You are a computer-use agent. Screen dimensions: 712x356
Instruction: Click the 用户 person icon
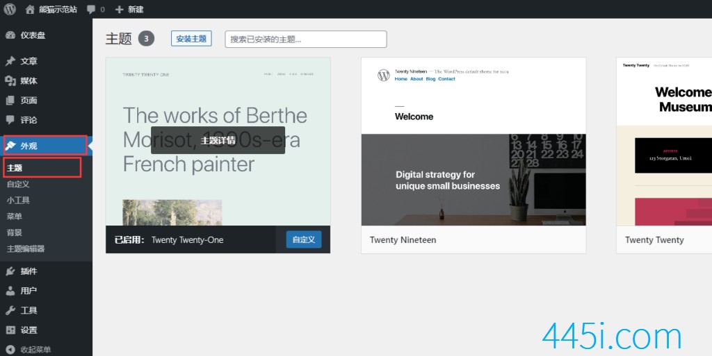click(x=10, y=291)
